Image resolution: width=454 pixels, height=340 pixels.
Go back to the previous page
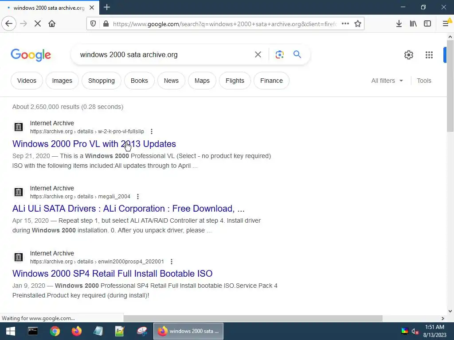tap(9, 24)
